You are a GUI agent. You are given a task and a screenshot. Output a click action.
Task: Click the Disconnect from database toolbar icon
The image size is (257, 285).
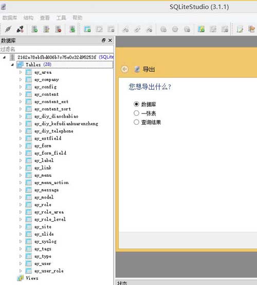pos(20,29)
